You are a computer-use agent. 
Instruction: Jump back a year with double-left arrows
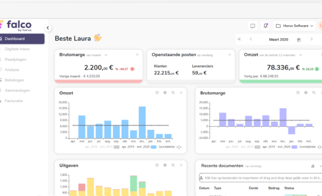point(239,39)
